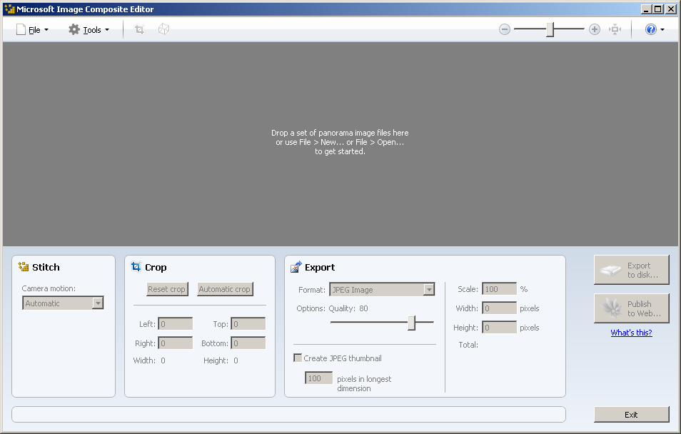Open the What's this? link
The height and width of the screenshot is (434, 681).
pos(631,333)
